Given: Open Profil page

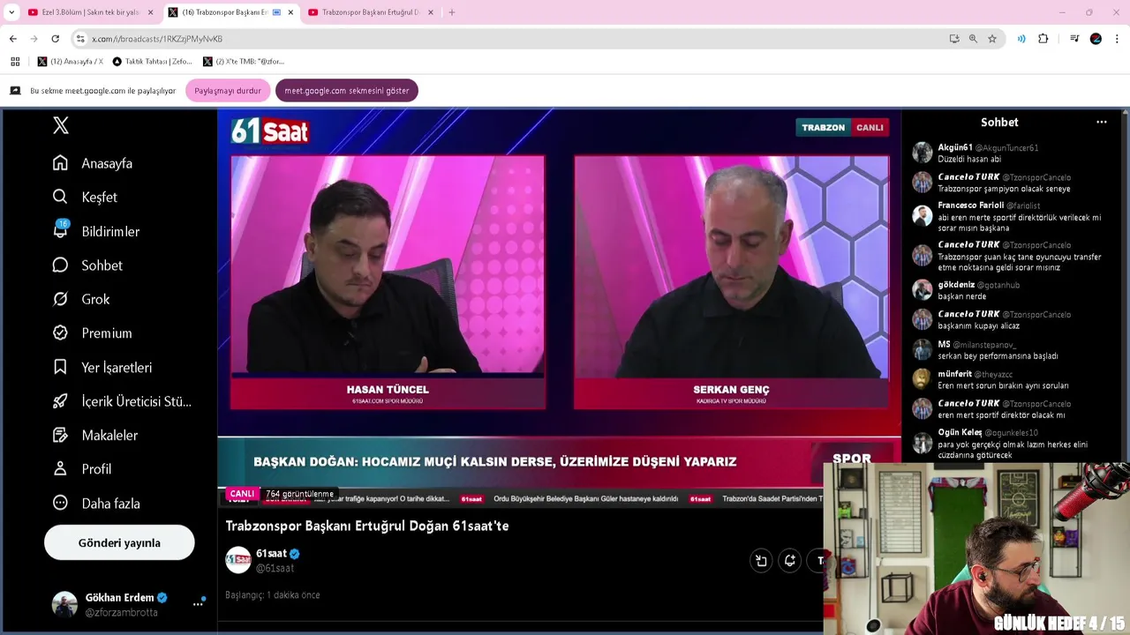Looking at the screenshot, I should [82, 469].
